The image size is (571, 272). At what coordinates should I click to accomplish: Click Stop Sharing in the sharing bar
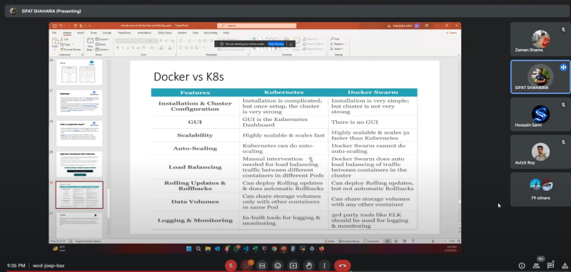tap(276, 44)
